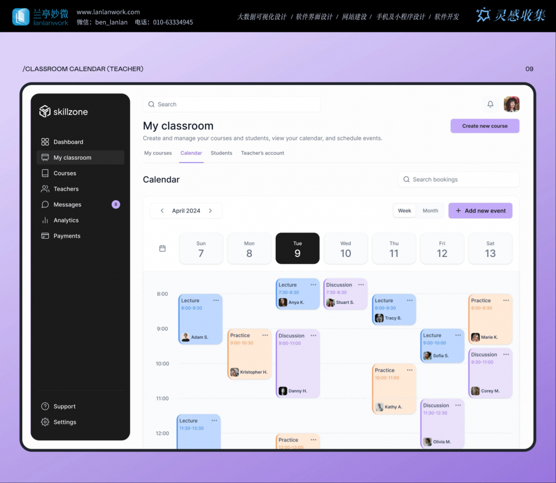Expand options on Danny H. discussion event
Viewport: 556px width, 483px height.
(313, 336)
